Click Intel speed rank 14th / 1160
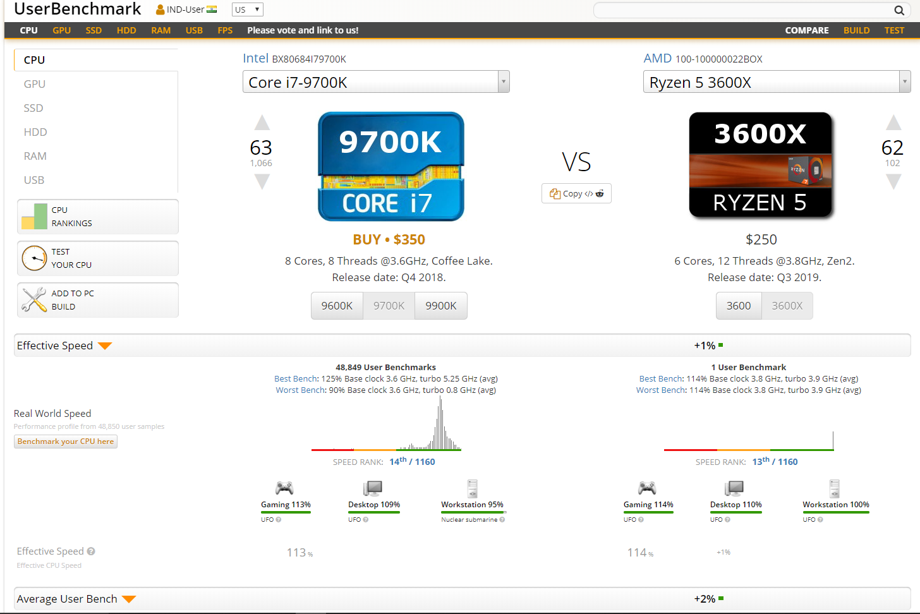This screenshot has width=920, height=614. pos(412,462)
